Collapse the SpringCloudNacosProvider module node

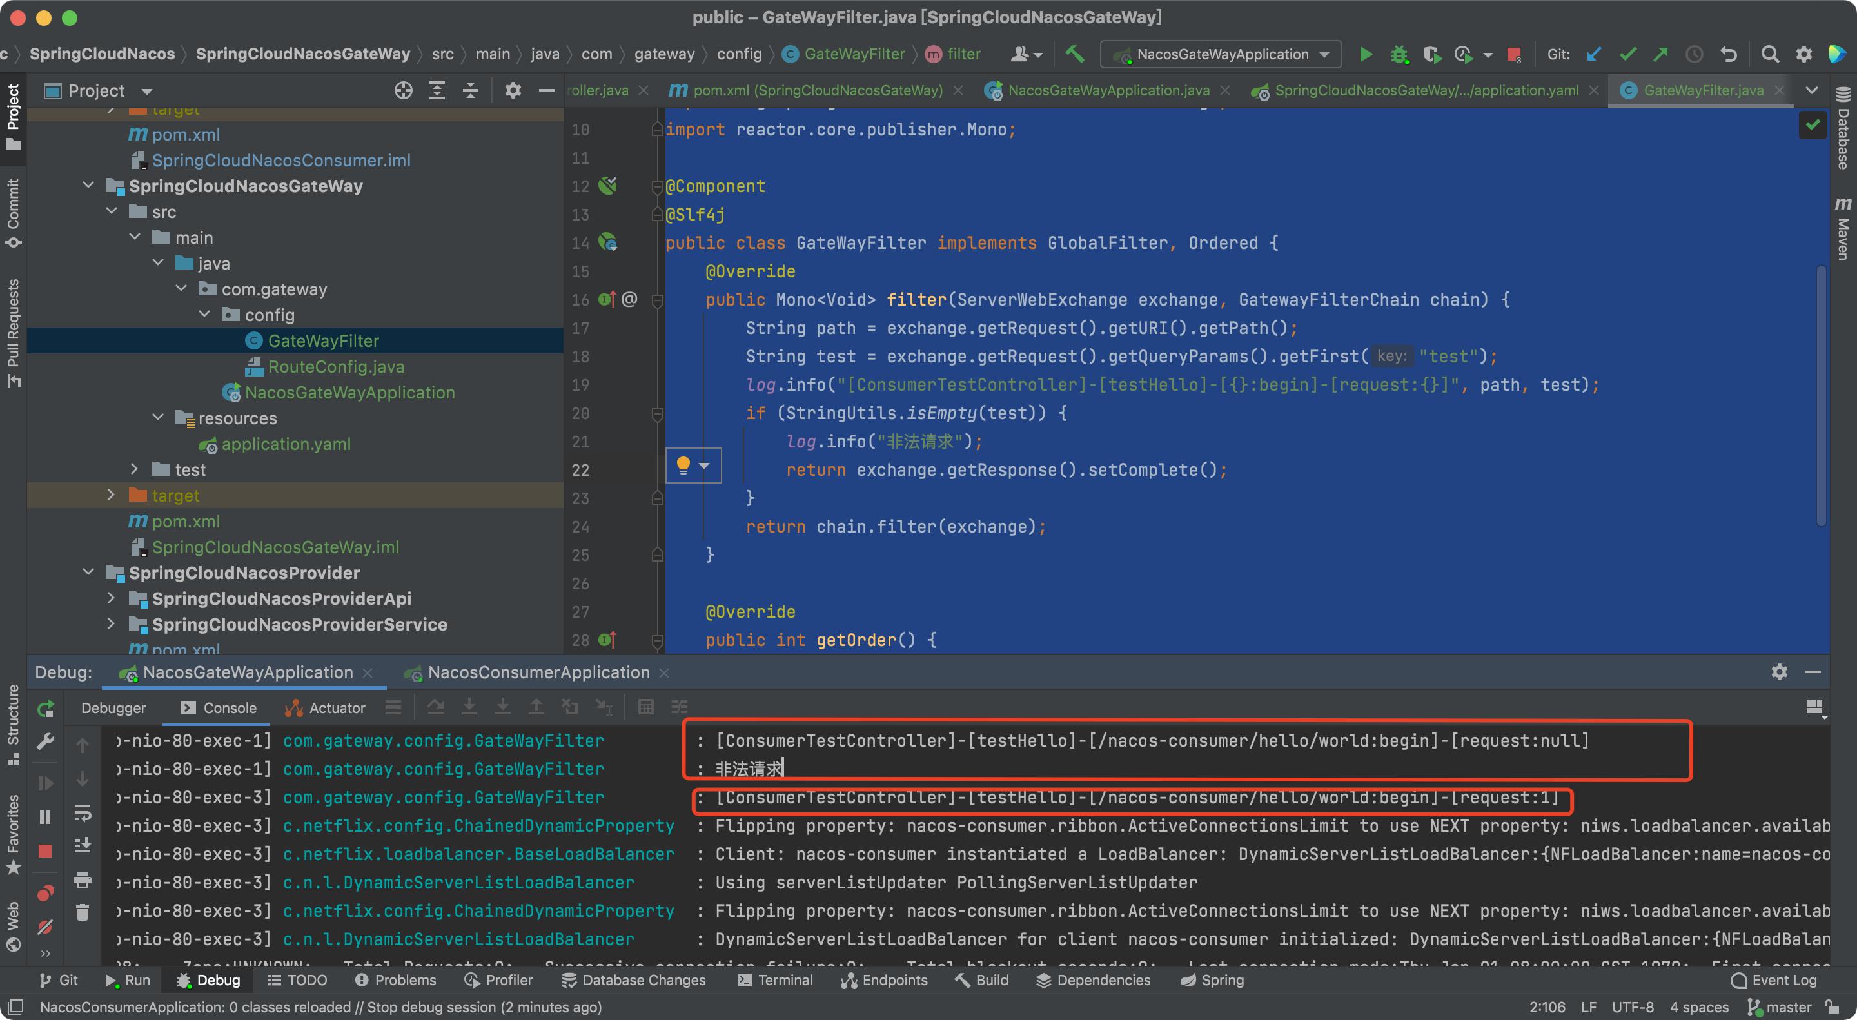pos(89,573)
